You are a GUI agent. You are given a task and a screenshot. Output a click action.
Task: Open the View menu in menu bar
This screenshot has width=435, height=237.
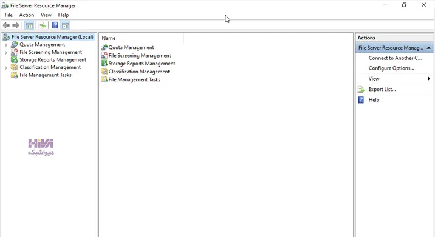46,15
